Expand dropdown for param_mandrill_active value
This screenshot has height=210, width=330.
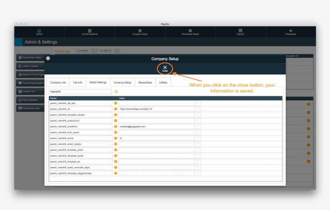tap(198, 138)
